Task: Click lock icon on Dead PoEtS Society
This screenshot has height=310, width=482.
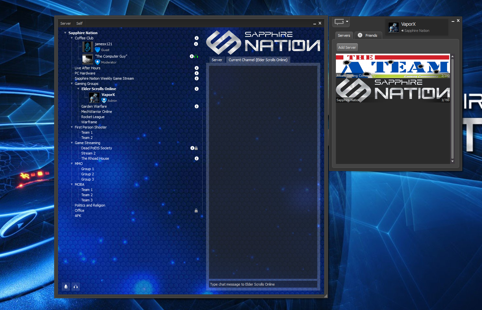Action: [196, 148]
